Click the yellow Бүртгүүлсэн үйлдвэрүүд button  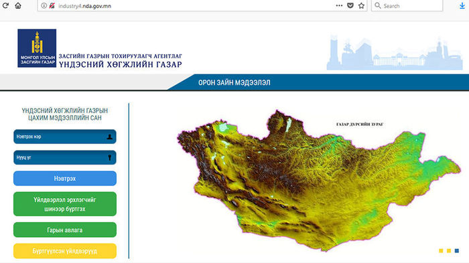point(65,251)
